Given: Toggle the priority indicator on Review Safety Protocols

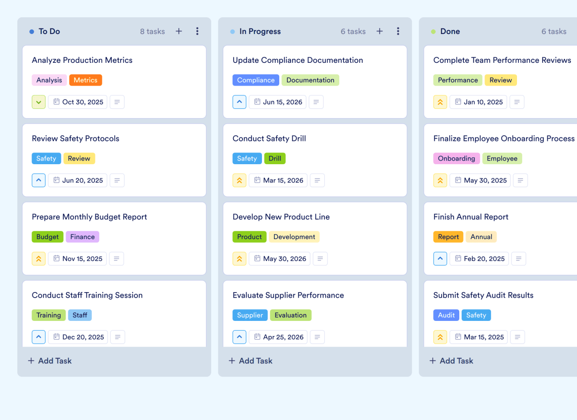Looking at the screenshot, I should tap(39, 180).
